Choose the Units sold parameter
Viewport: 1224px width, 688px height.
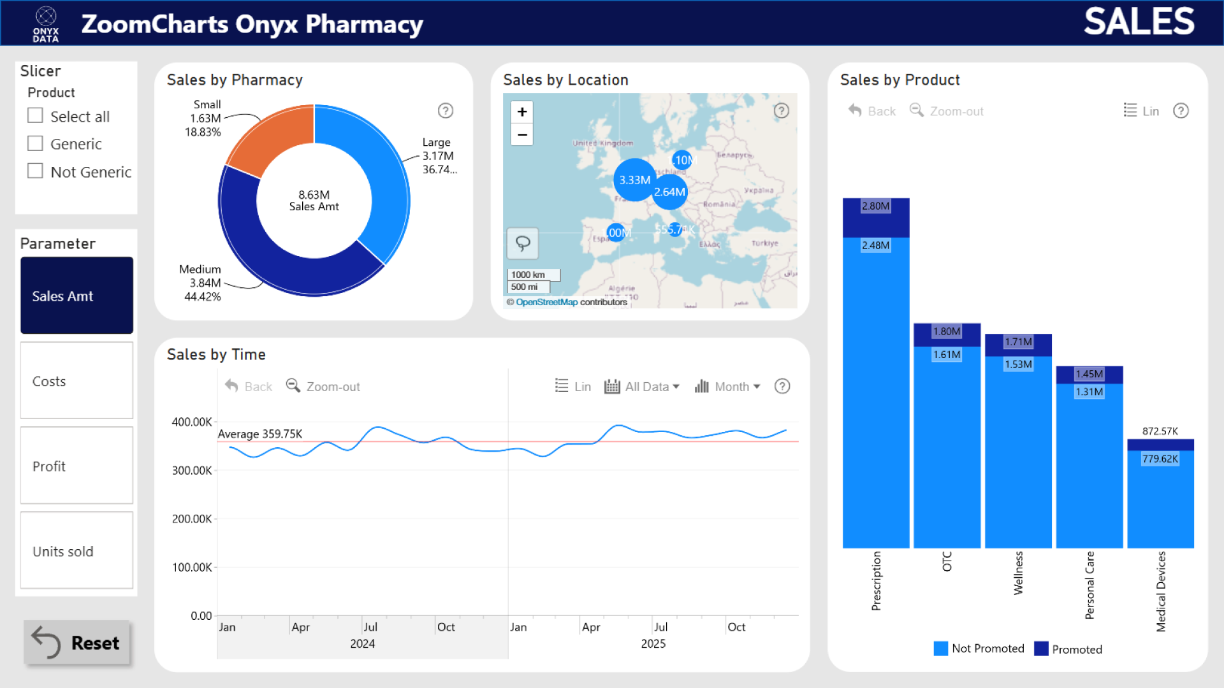pyautogui.click(x=76, y=551)
